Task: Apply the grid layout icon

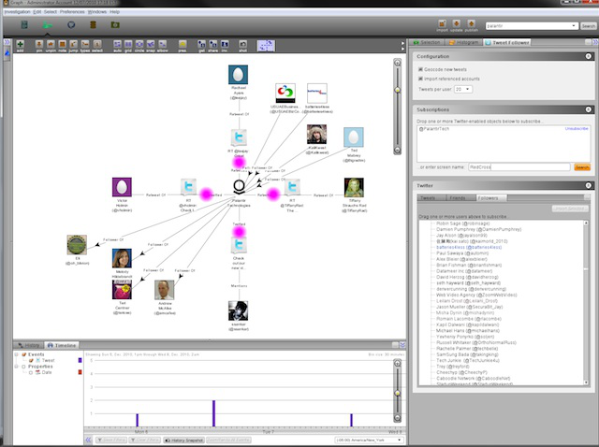Action: pyautogui.click(x=128, y=45)
